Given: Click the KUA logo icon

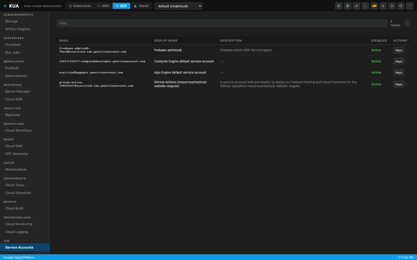Looking at the screenshot, I should pyautogui.click(x=5, y=6).
